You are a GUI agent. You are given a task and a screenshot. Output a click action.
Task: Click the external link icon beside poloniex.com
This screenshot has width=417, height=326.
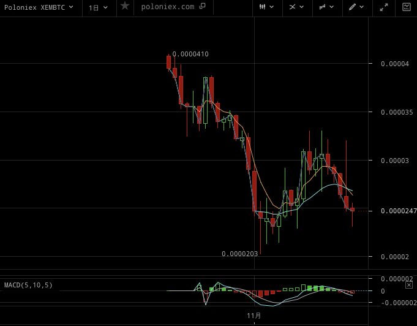(203, 6)
